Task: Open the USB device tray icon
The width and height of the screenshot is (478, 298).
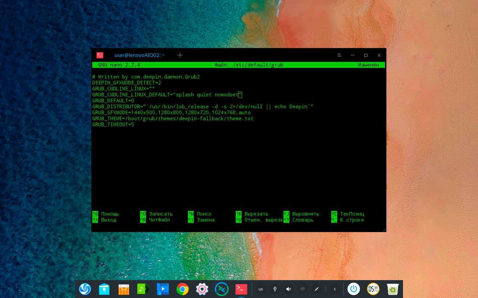Action: (275, 289)
